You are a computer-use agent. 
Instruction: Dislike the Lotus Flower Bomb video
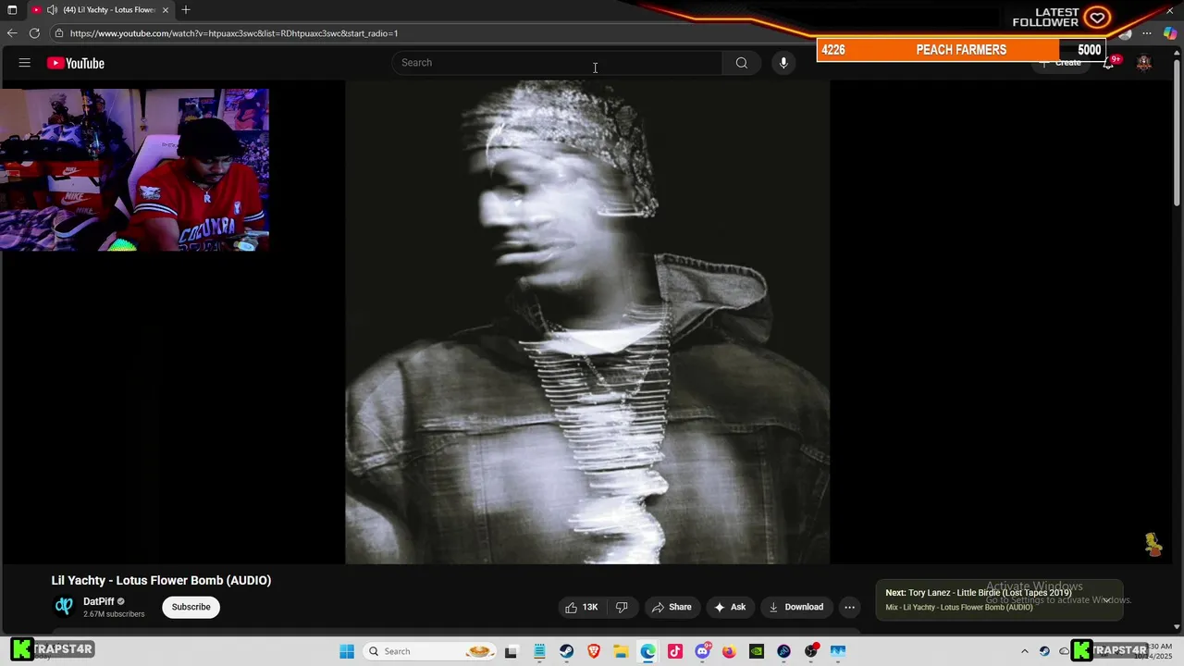point(622,607)
